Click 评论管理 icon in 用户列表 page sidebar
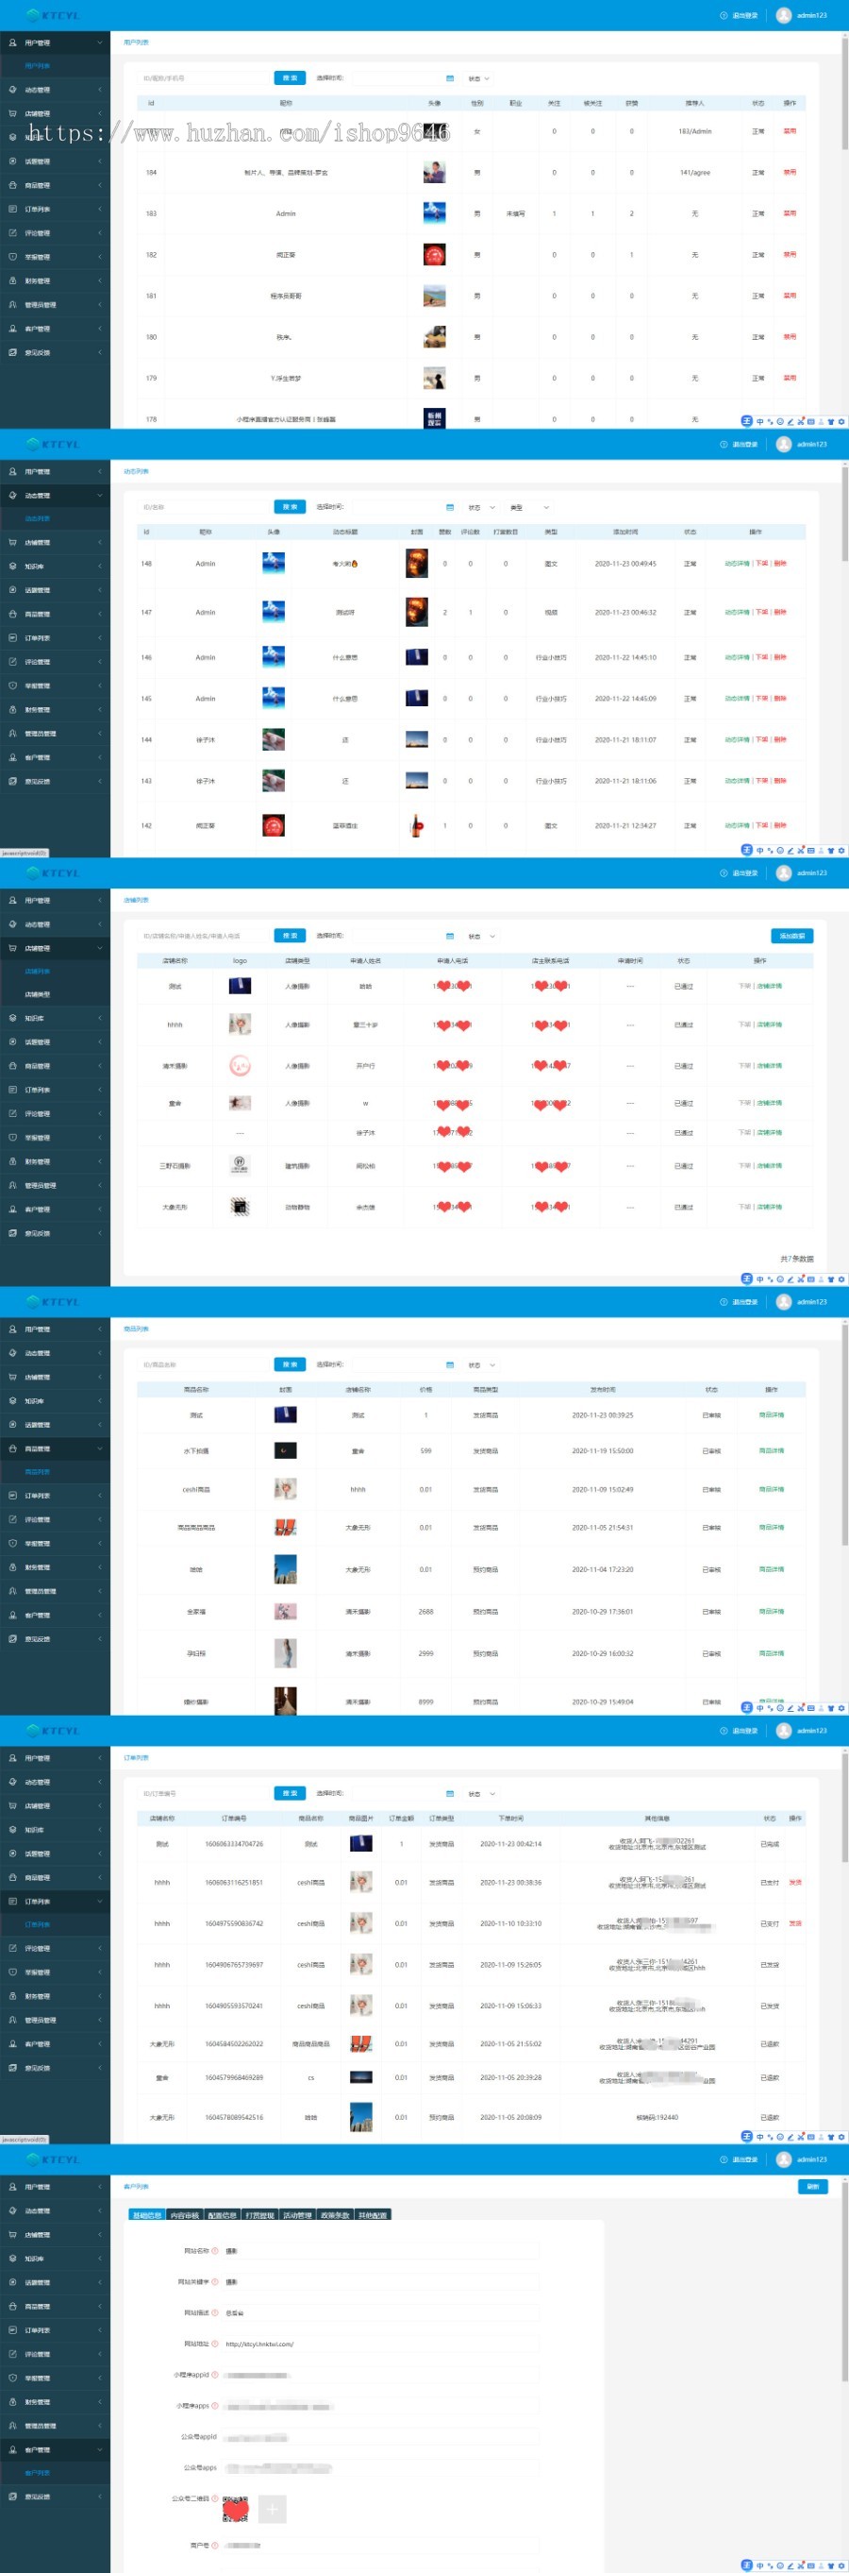 tap(12, 234)
